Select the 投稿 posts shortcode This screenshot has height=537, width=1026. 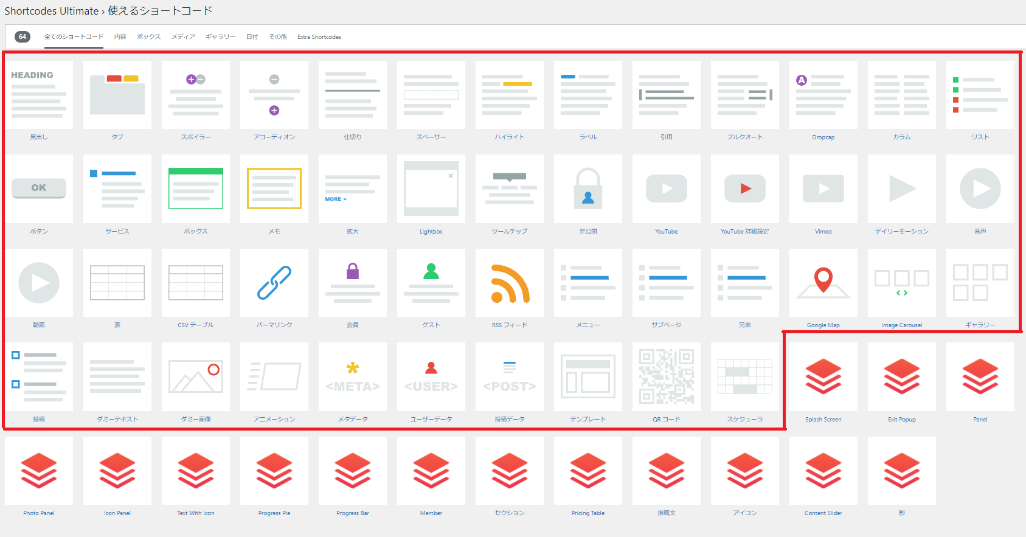[x=39, y=376]
